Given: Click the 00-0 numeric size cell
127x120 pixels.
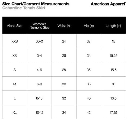Looking at the screenshot, I should coord(39,41).
